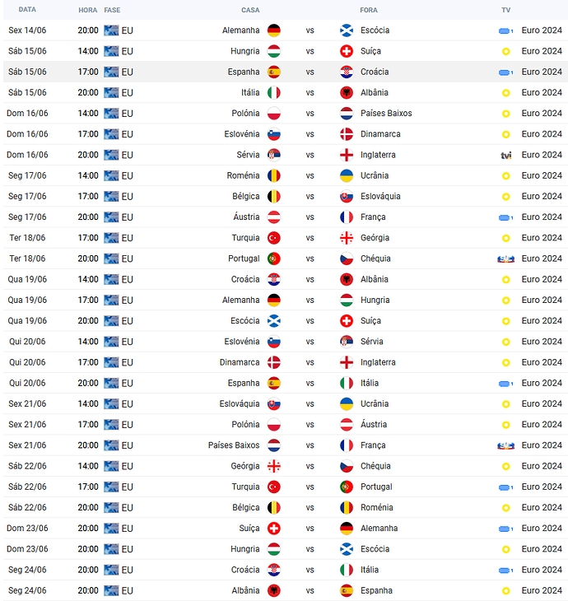The image size is (568, 601).
Task: Open the Euro 2024 link on the Seg 24/06 Albânia row
Action: [542, 590]
